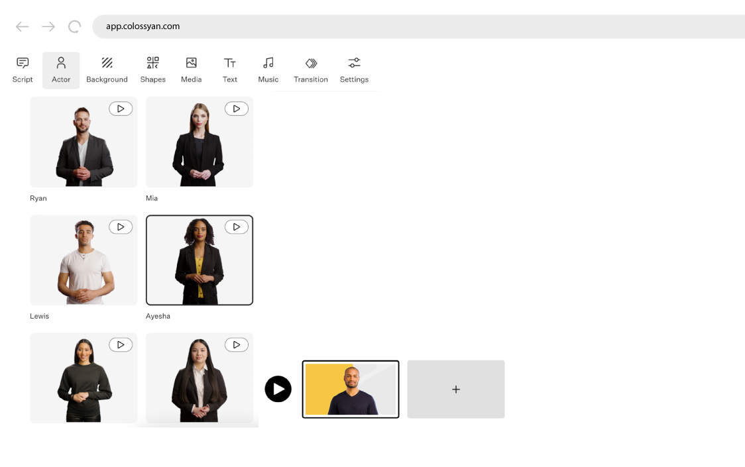Select the Actor tab icon
The image size is (745, 467).
coord(60,62)
